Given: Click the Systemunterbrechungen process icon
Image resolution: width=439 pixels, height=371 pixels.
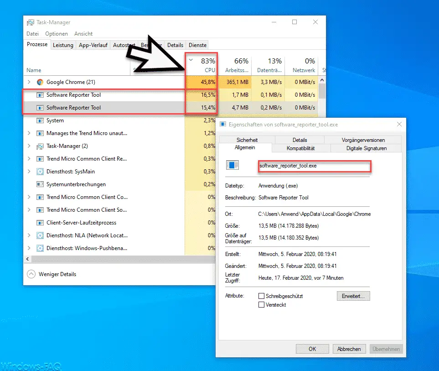Looking at the screenshot, I should click(x=40, y=184).
